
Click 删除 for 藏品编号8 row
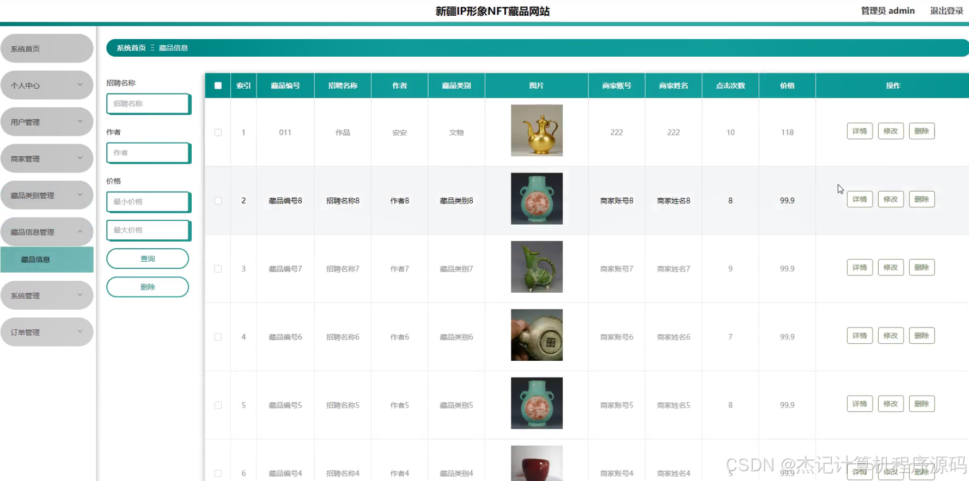point(922,199)
